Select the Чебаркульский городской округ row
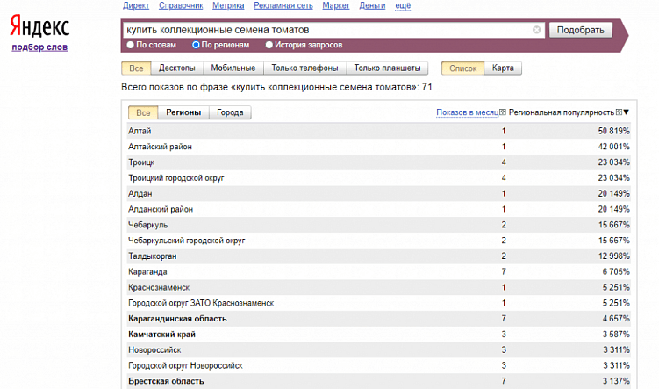659x389 pixels. (x=379, y=240)
